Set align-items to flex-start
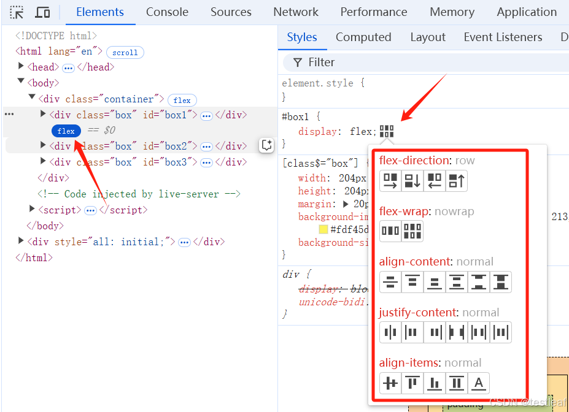Screen dimensions: 569x412 point(412,383)
